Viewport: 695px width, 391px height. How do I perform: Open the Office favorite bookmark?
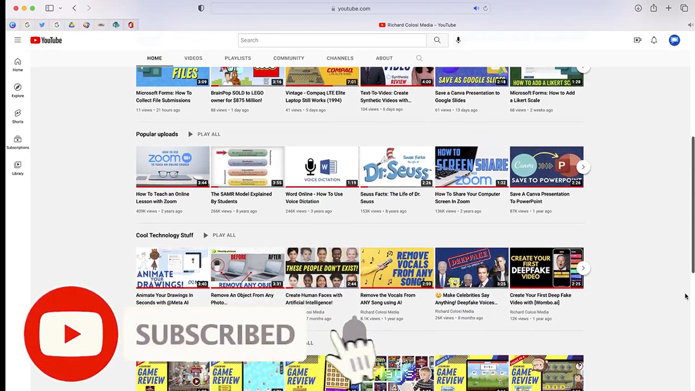pos(131,25)
